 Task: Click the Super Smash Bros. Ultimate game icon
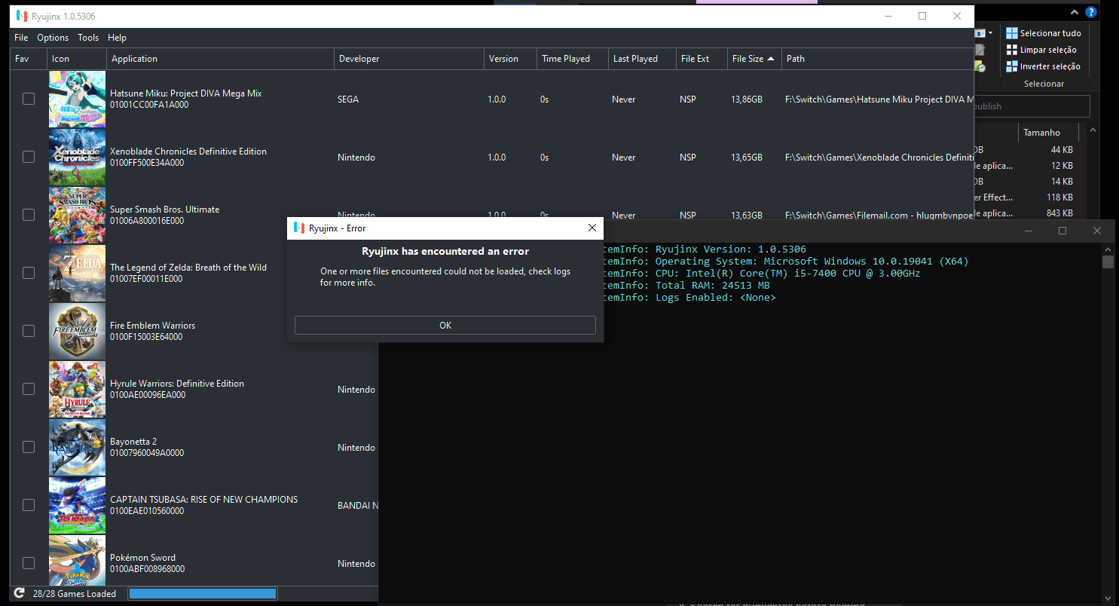click(x=77, y=216)
